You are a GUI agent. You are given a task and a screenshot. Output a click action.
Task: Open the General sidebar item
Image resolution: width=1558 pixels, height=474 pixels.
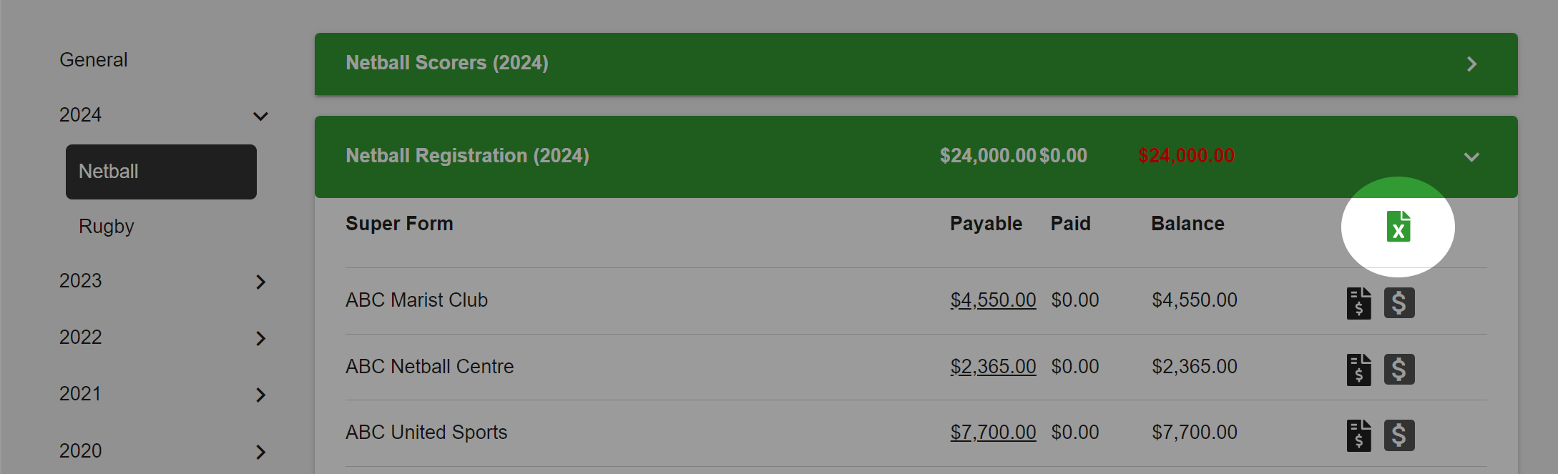(x=94, y=60)
